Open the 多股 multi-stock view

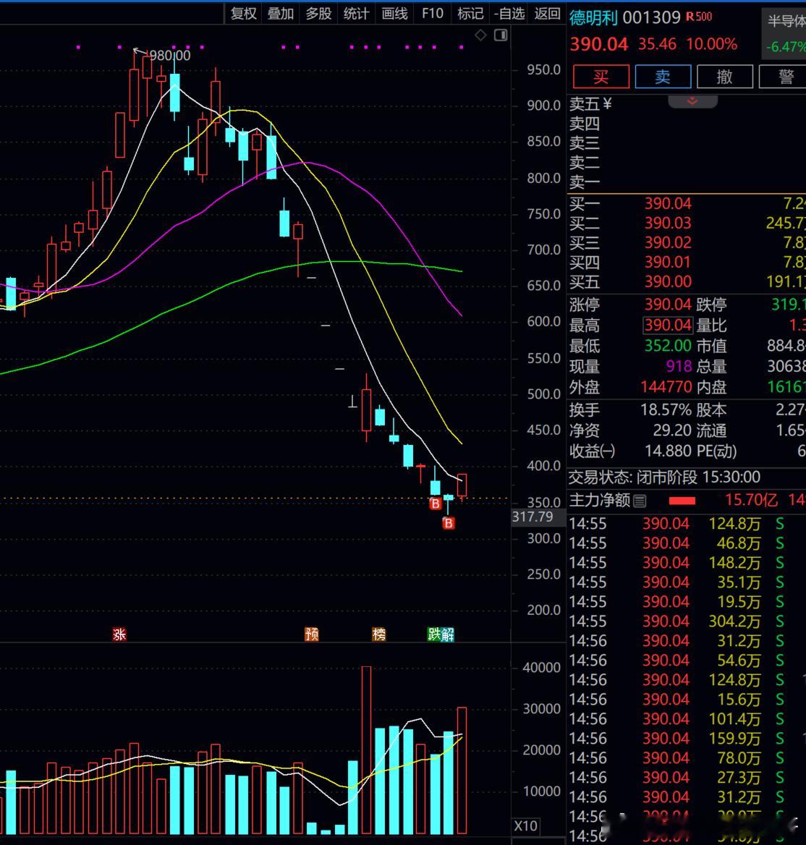point(318,14)
